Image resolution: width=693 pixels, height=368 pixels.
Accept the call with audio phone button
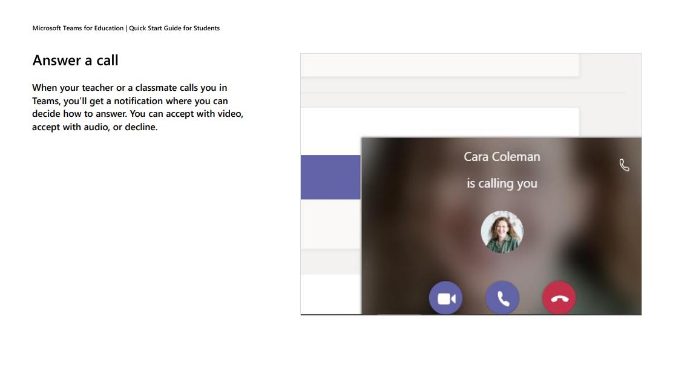[502, 298]
